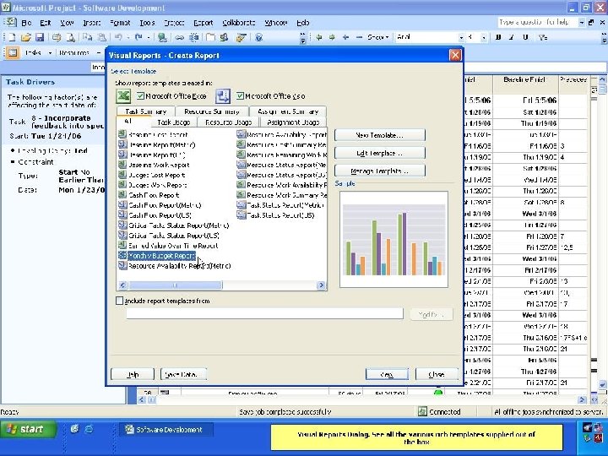Open the Show outline dropdown
The width and height of the screenshot is (608, 456).
click(378, 37)
